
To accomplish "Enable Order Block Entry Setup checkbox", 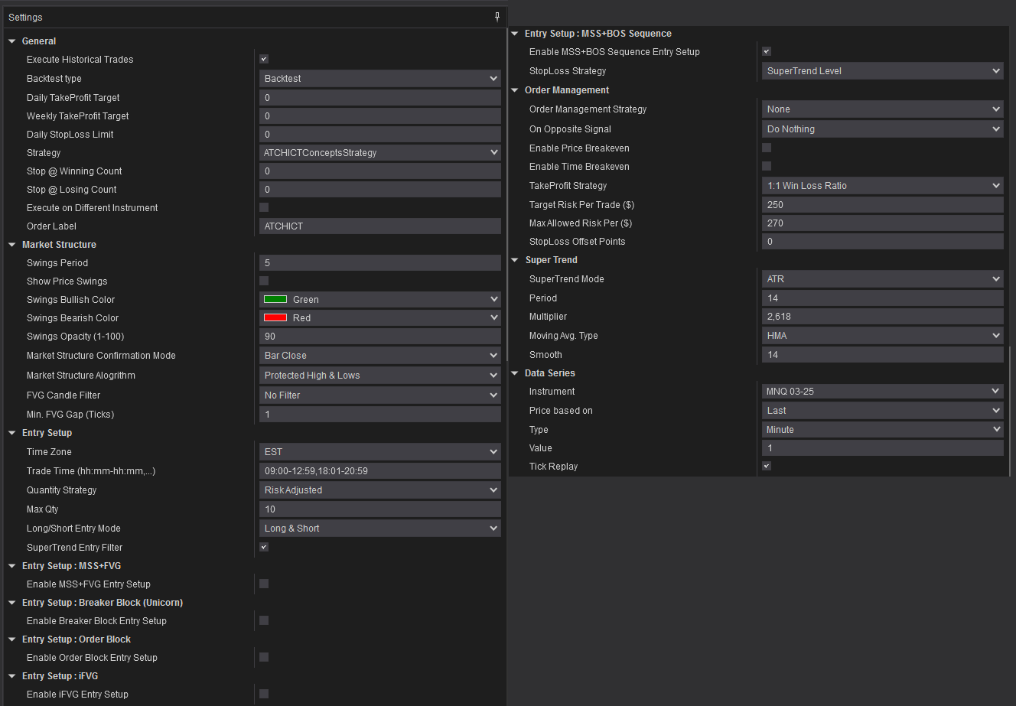I will coord(264,657).
